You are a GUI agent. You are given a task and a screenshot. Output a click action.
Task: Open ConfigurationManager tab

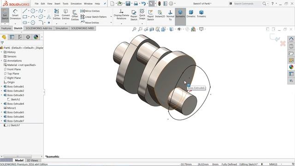pyautogui.click(x=20, y=37)
